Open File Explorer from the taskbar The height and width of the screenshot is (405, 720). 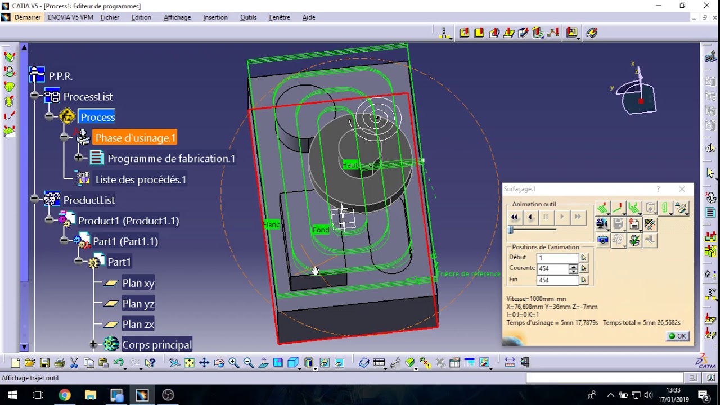91,395
